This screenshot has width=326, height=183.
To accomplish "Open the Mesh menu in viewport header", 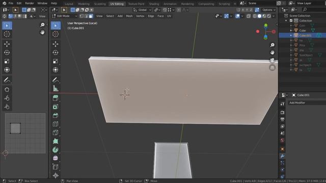I will pyautogui.click(x=129, y=16).
